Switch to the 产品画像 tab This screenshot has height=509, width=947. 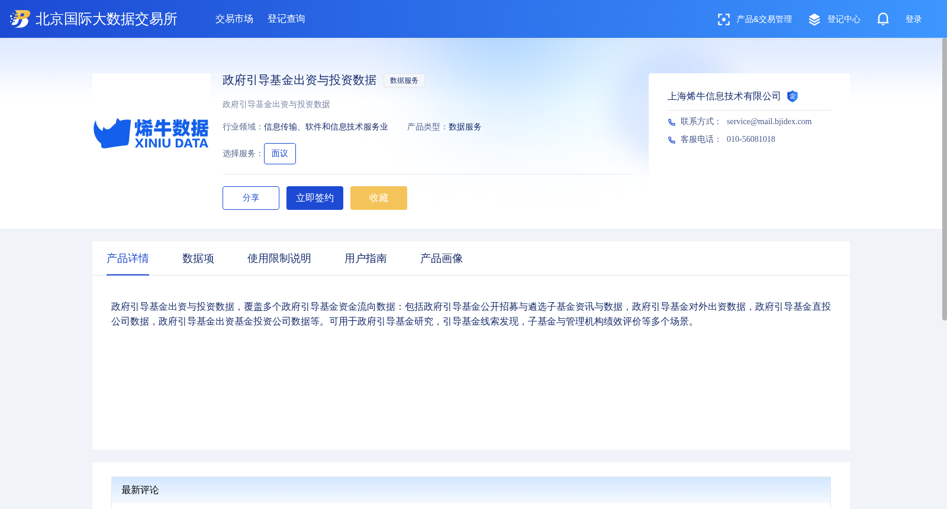[x=442, y=258]
